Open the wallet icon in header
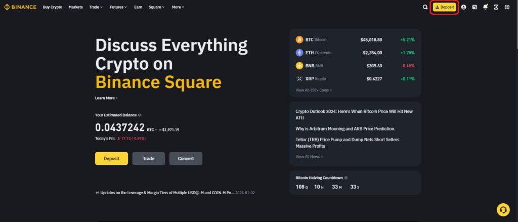The image size is (518, 222). [x=474, y=7]
